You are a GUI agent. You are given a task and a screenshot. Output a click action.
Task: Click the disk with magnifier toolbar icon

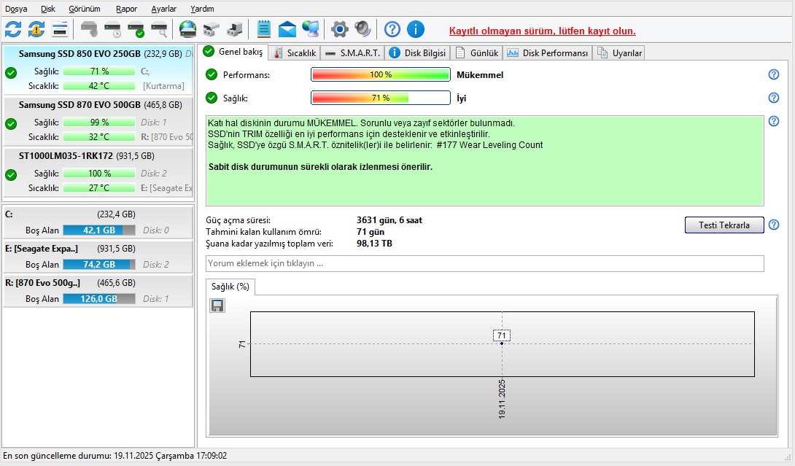click(x=159, y=29)
